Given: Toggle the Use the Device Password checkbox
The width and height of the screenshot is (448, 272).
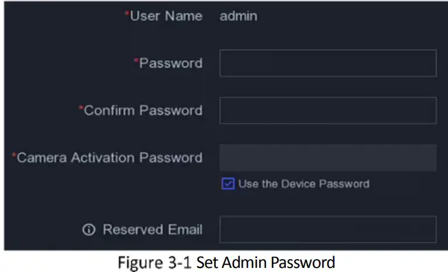Looking at the screenshot, I should coord(228,184).
